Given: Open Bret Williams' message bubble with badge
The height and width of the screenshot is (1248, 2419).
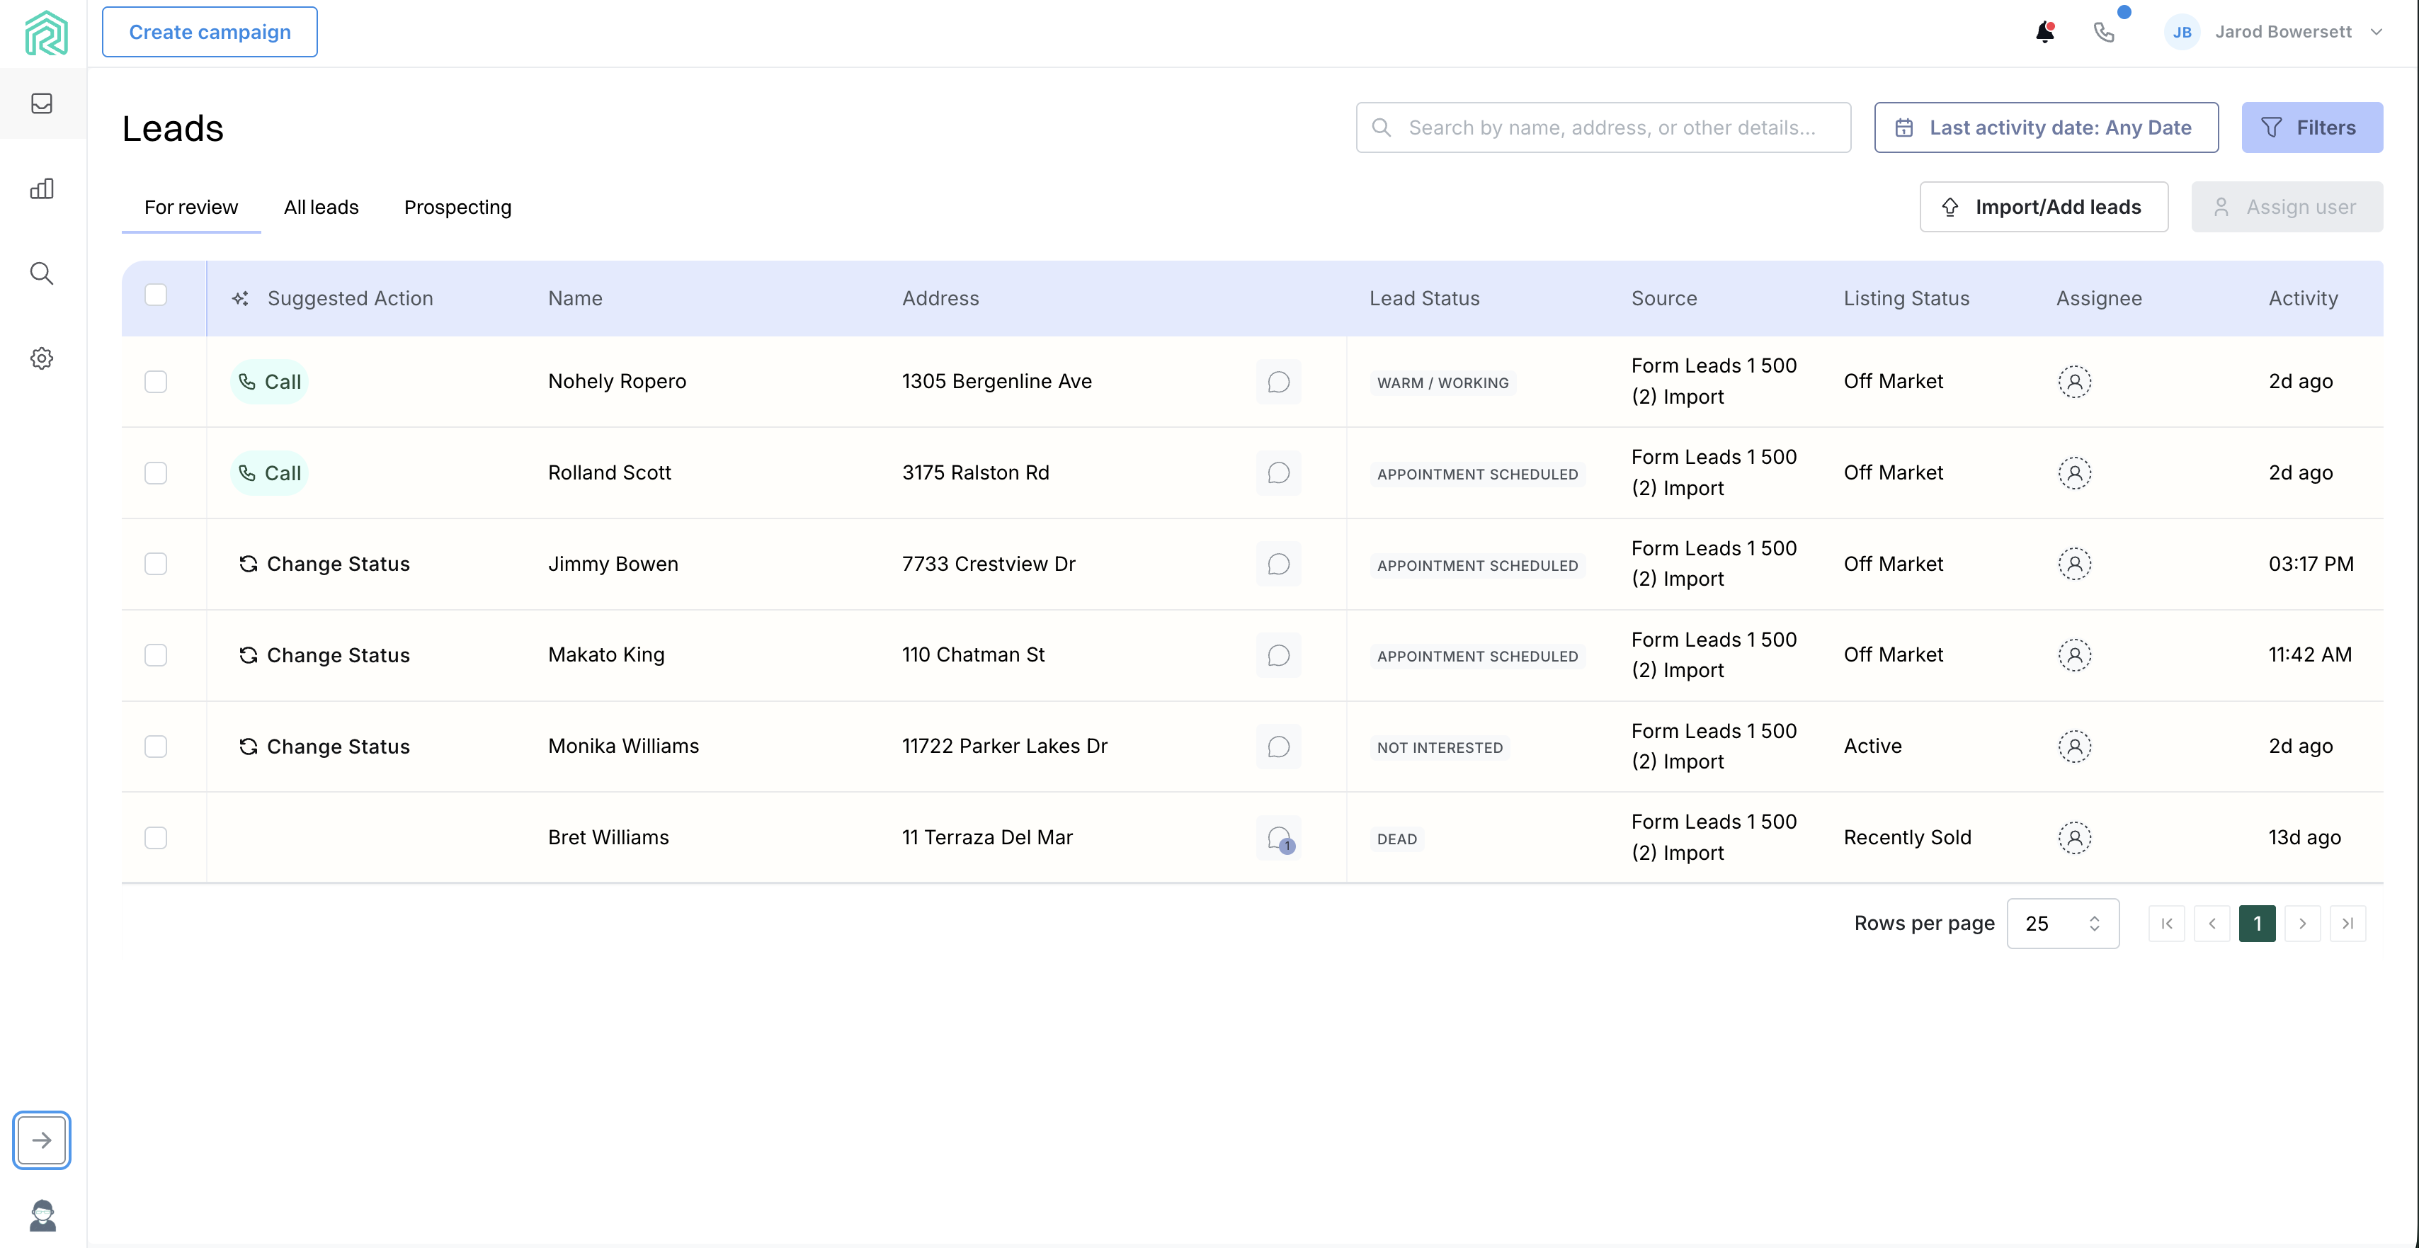Looking at the screenshot, I should coord(1278,838).
